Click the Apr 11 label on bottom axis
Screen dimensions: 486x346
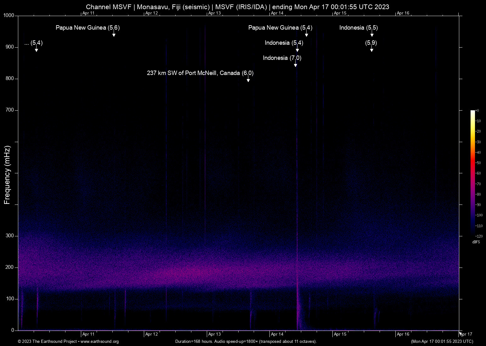coord(88,334)
